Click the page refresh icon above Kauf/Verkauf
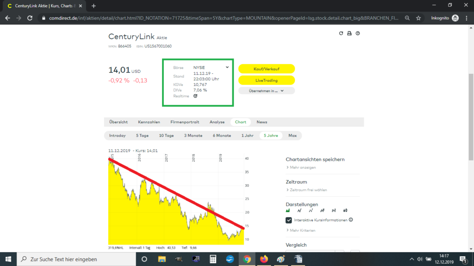Image resolution: width=474 pixels, height=266 pixels. coord(341,33)
